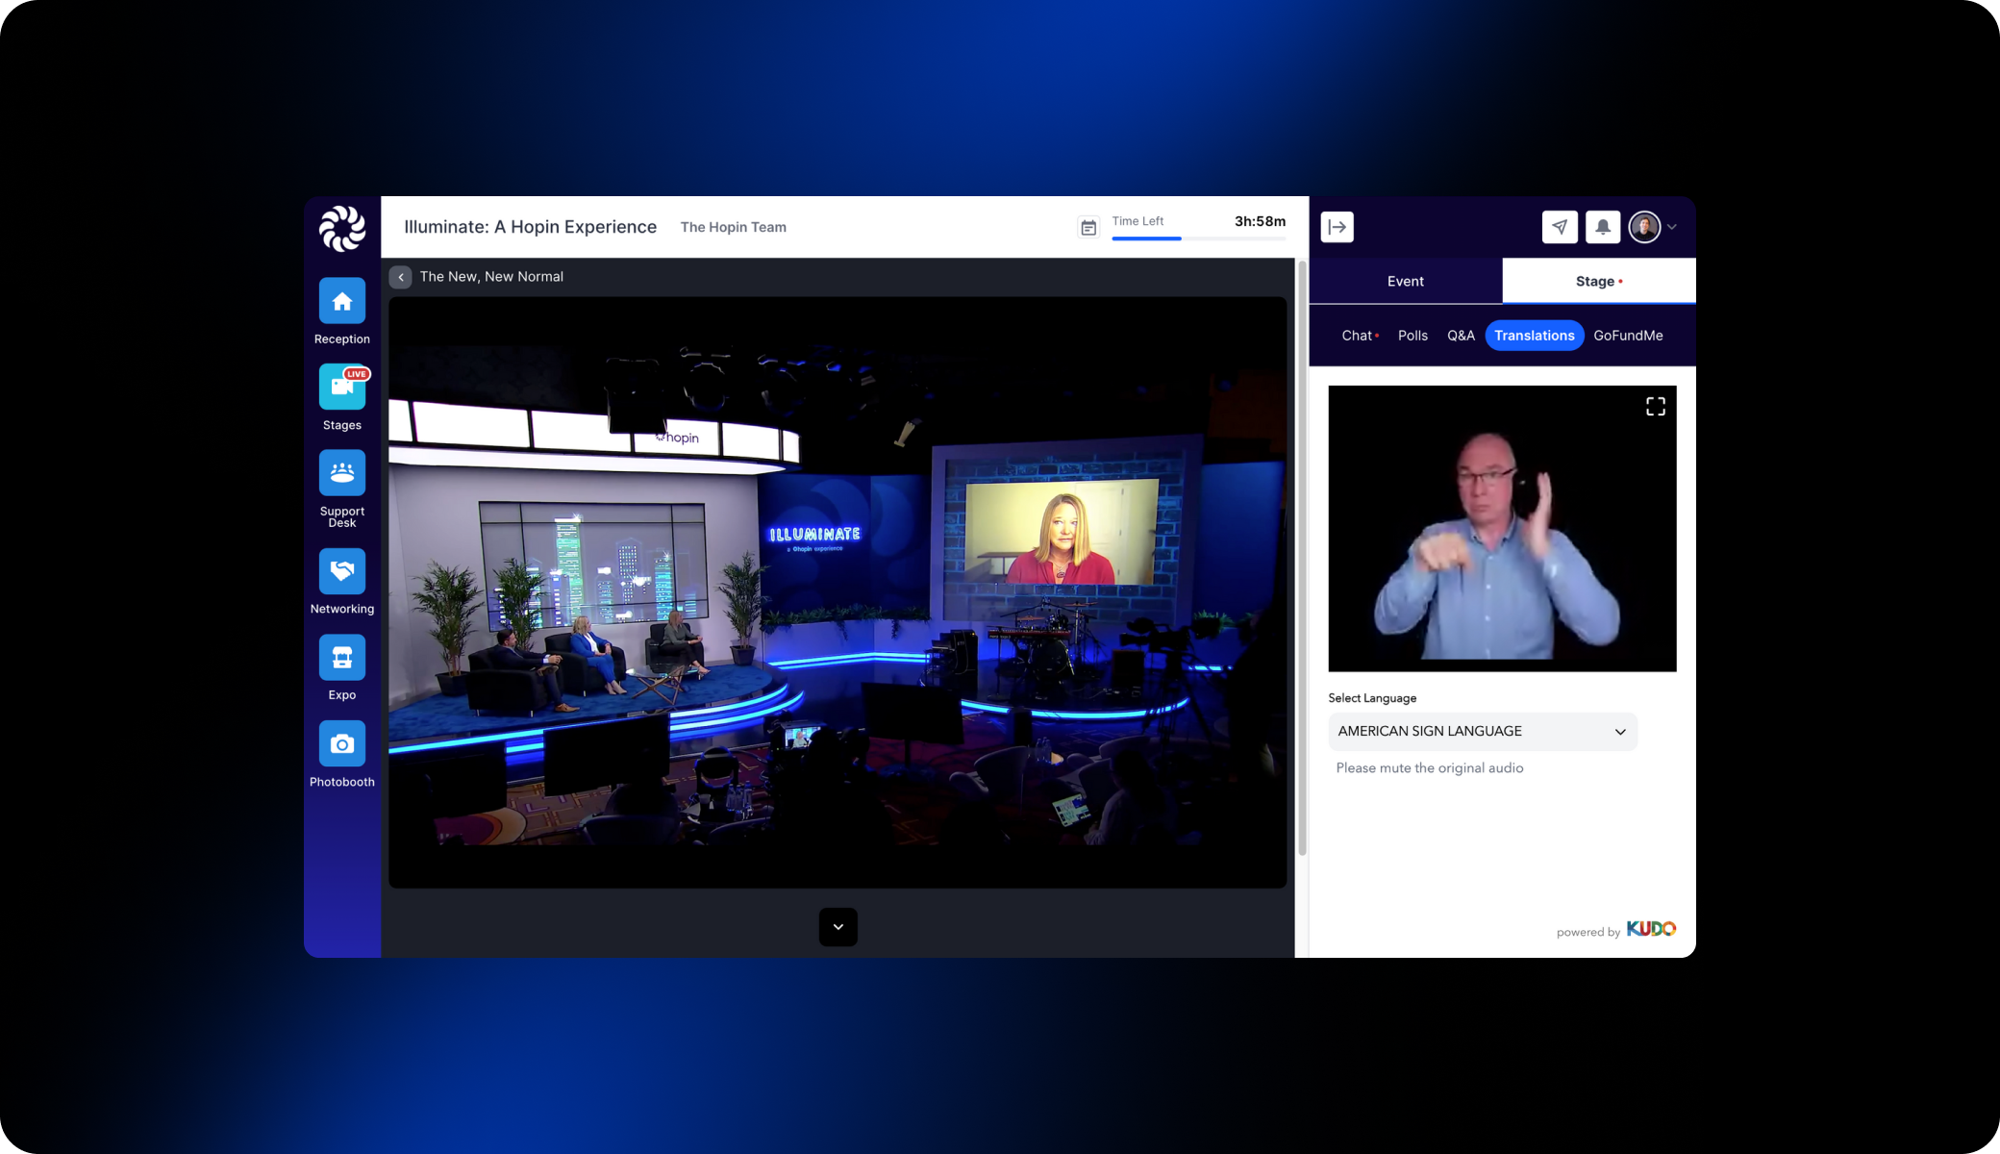Open the Networking section
The width and height of the screenshot is (2000, 1154).
[341, 572]
